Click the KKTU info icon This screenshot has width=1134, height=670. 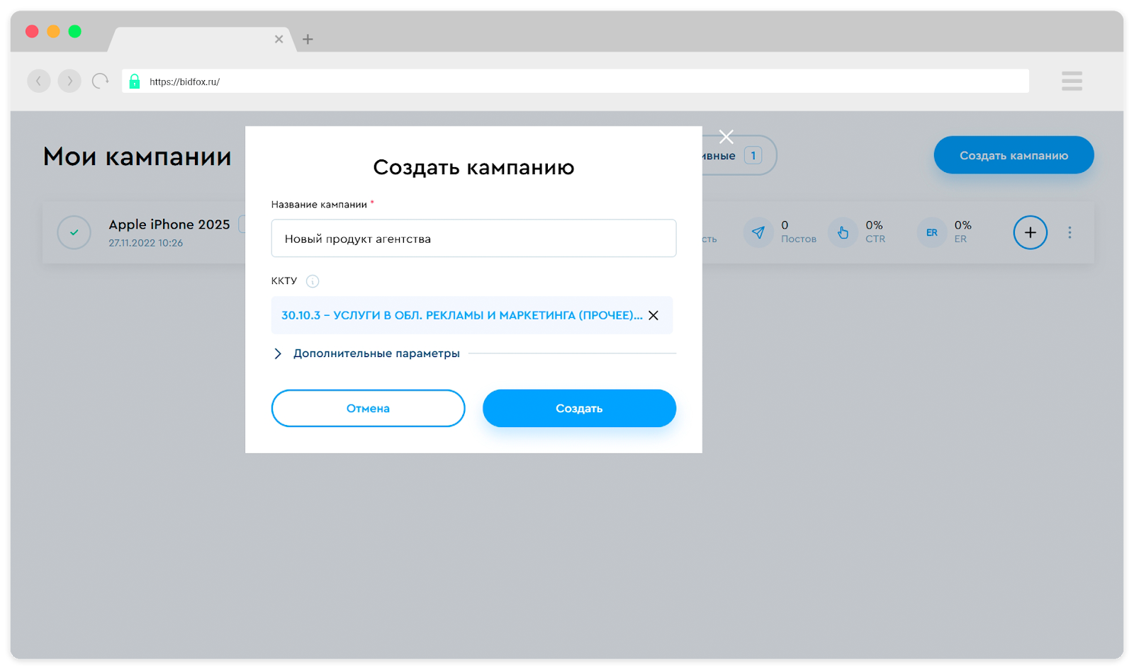coord(313,281)
